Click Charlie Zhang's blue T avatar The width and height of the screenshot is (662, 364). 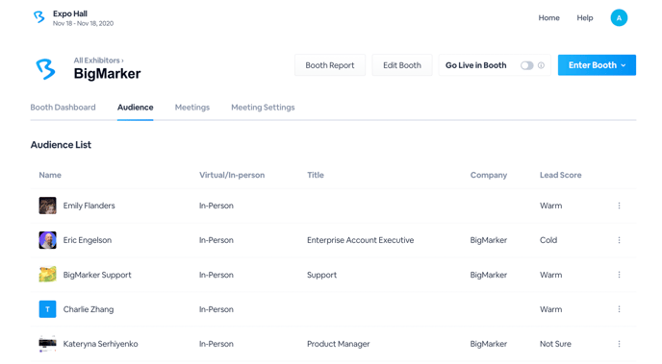click(x=48, y=309)
